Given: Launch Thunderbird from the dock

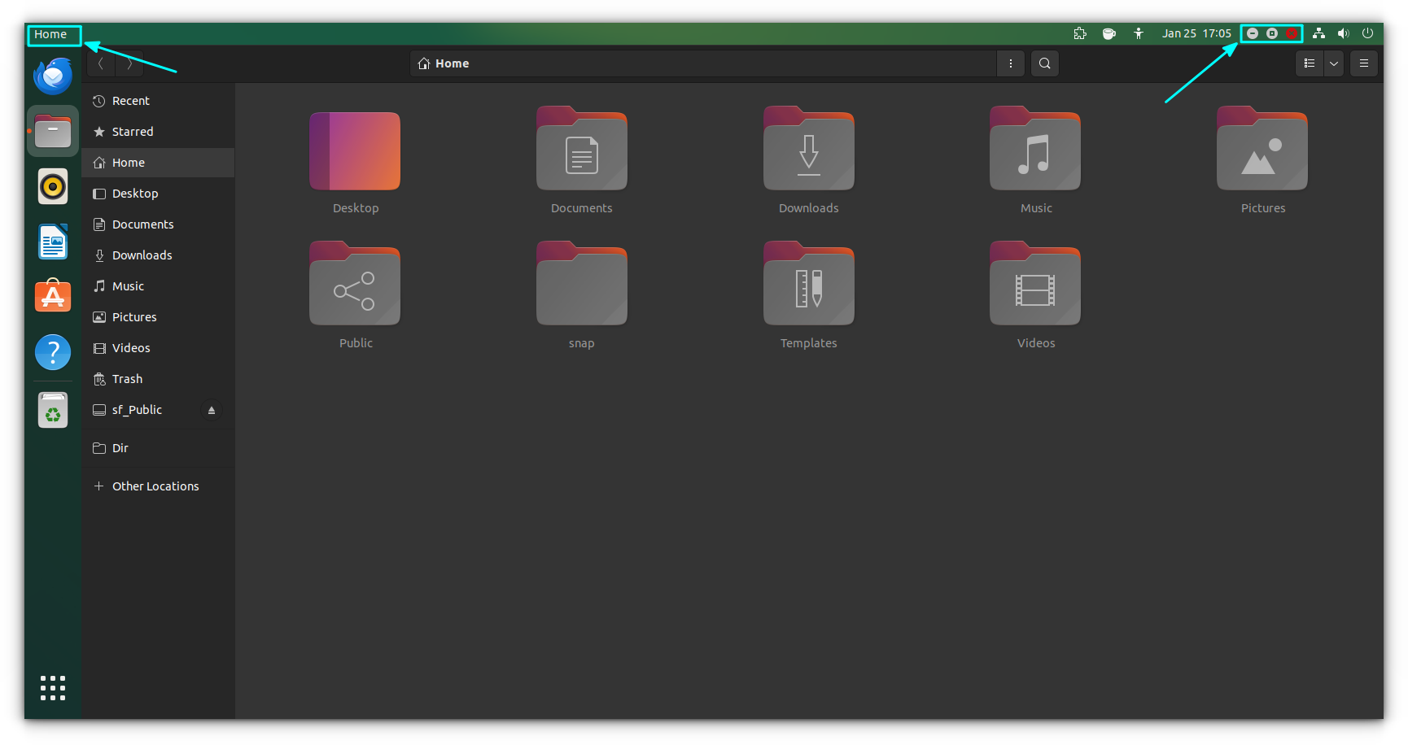Looking at the screenshot, I should [52, 75].
